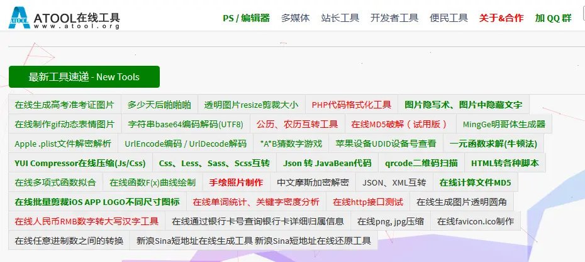Viewport: 585px width, 262px height.
Task: Open 多少天后啪啪啪 tool
Action: 159,105
